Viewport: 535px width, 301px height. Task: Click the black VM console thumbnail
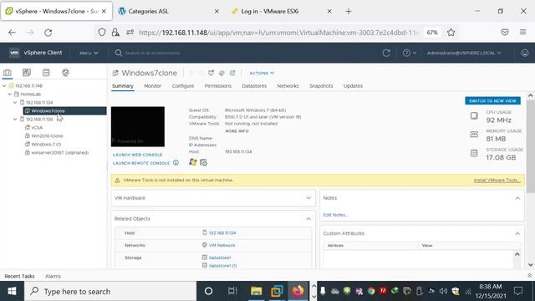pyautogui.click(x=137, y=126)
